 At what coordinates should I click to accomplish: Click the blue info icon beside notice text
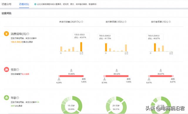pyautogui.click(x=35, y=4)
